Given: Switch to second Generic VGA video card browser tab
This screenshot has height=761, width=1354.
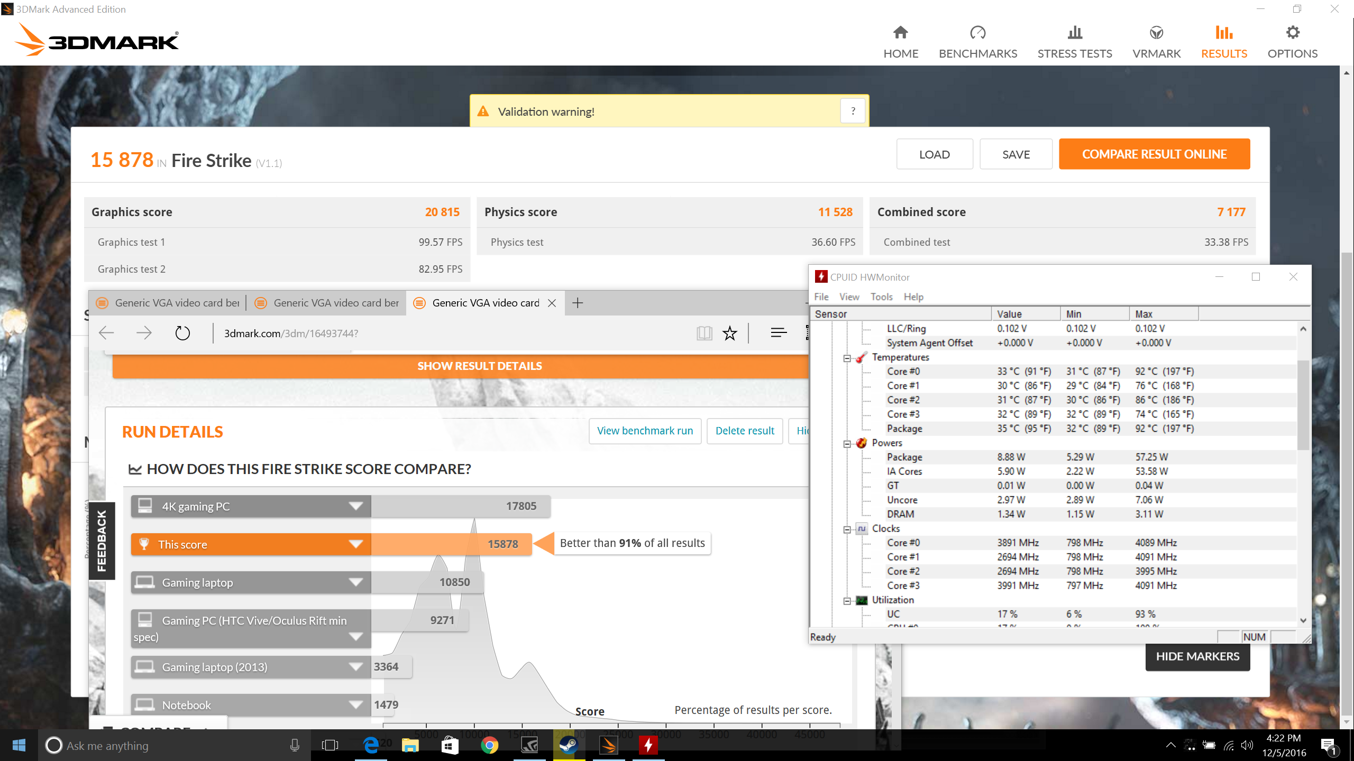Looking at the screenshot, I should (x=327, y=303).
